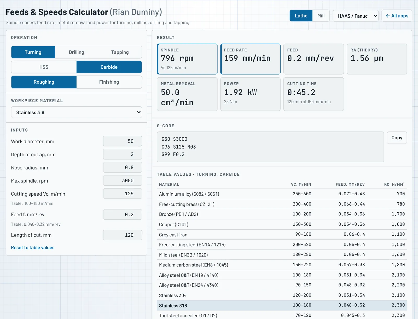
Task: Choose HSS tool material
Action: 44,67
